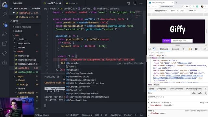
Task: Click the head breadcrumb in DevTools
Action: 156,84
